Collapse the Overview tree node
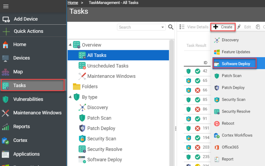Screen dimensions: 265x166 (x=70, y=45)
